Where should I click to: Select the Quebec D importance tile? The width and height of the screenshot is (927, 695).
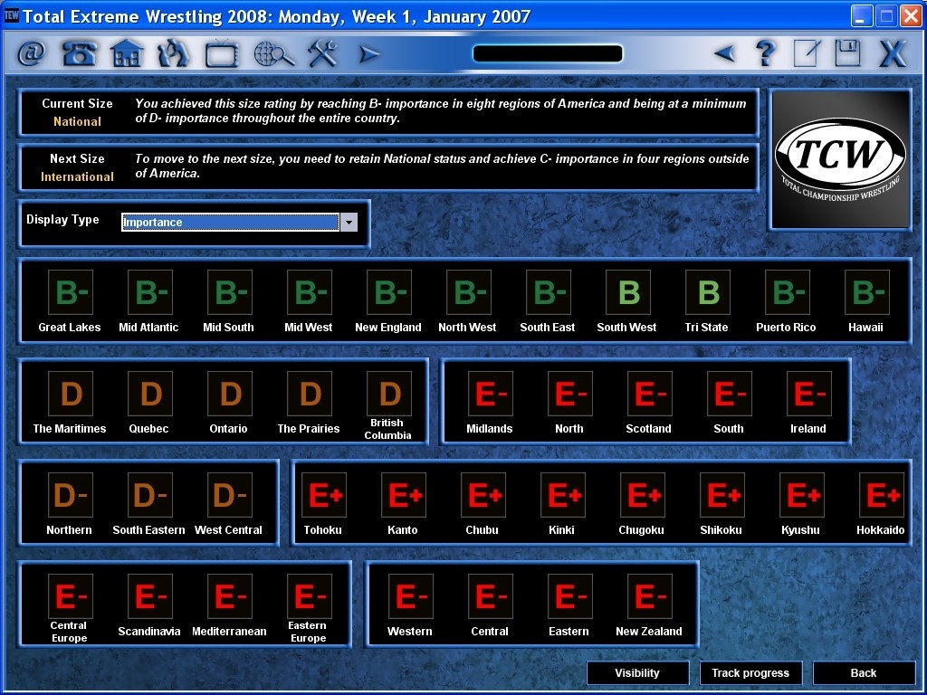[x=149, y=395]
